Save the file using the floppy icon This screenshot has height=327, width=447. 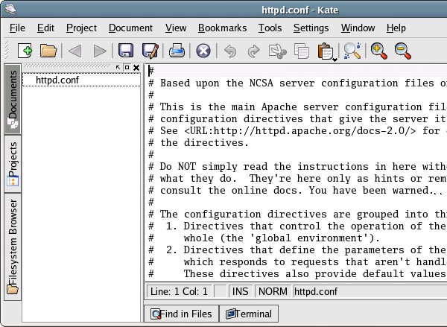pyautogui.click(x=127, y=51)
